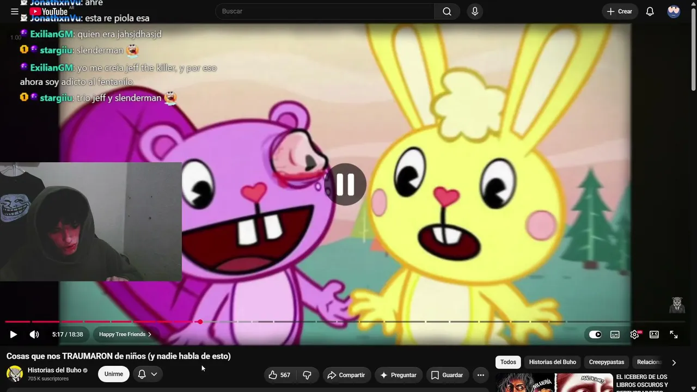Open the player settings gear
The height and width of the screenshot is (392, 697).
634,334
